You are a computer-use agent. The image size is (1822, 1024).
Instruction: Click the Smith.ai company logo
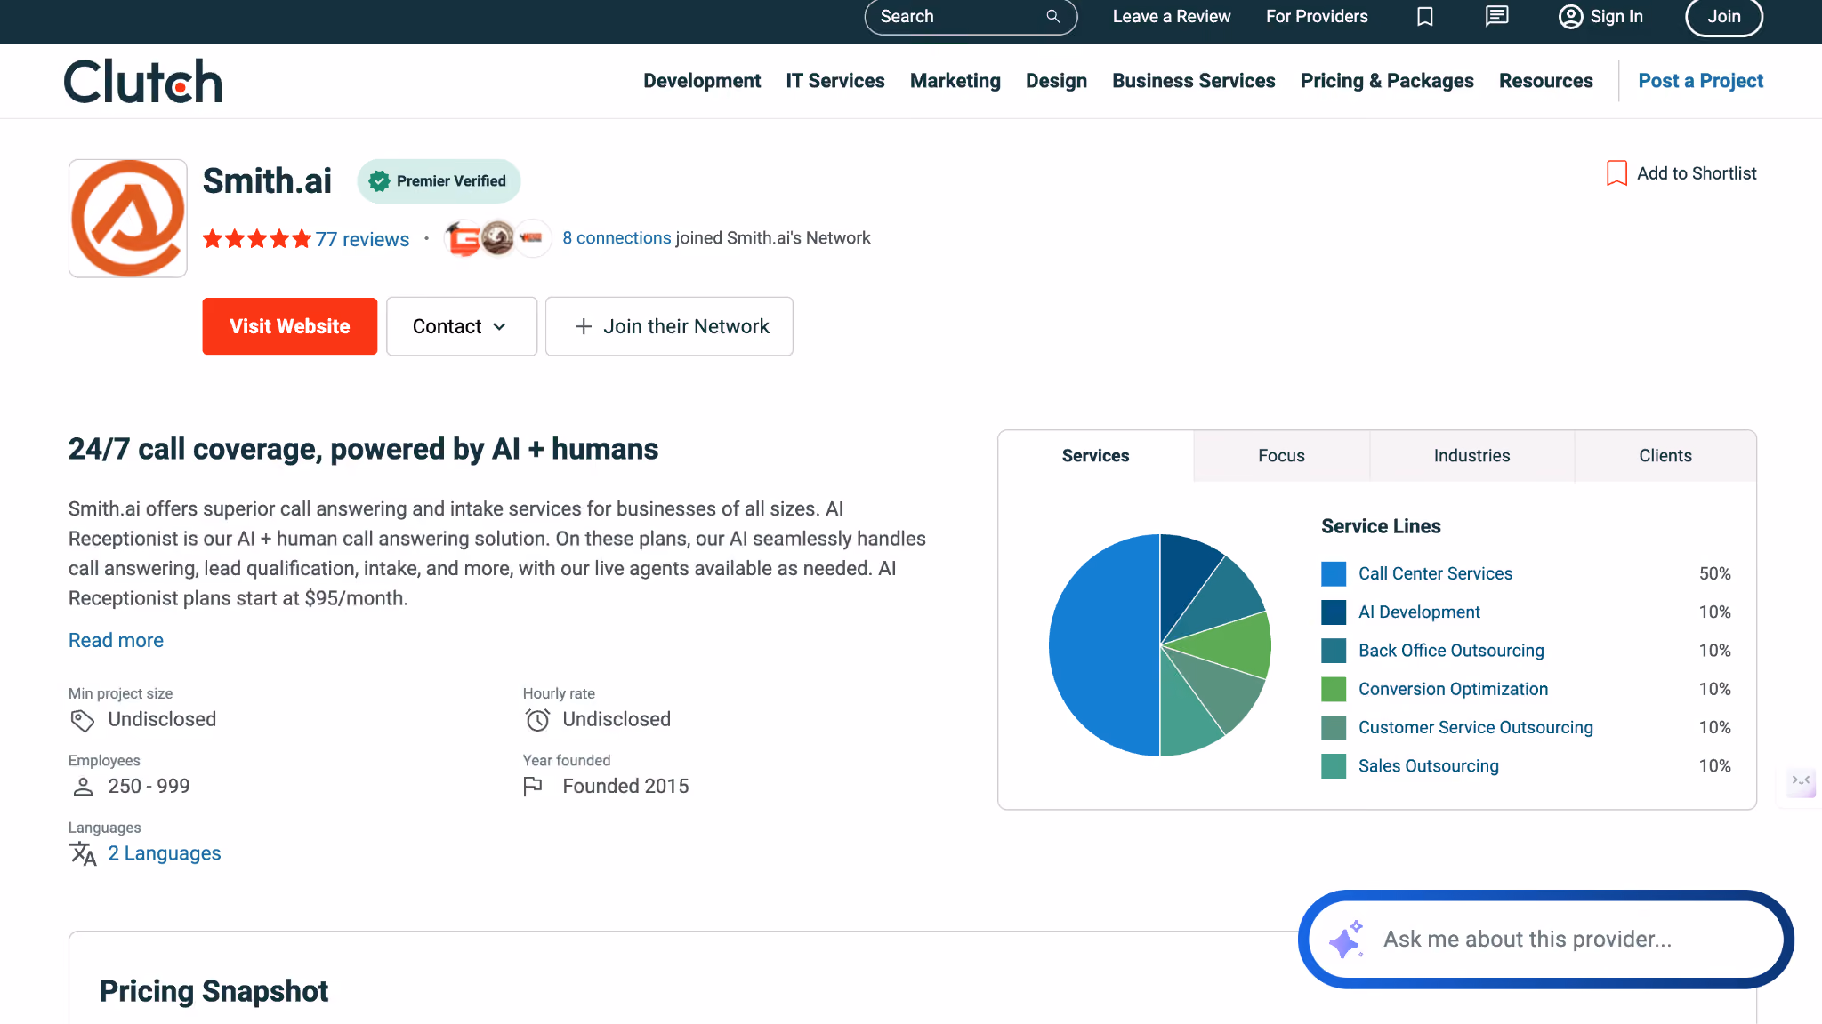tap(128, 218)
